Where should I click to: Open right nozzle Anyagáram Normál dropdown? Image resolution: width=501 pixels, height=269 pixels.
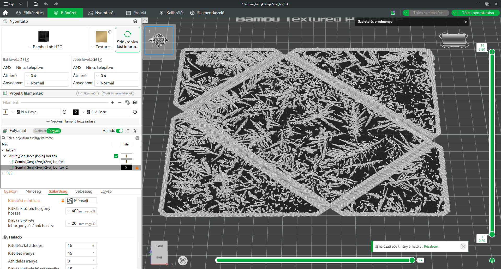(116, 83)
